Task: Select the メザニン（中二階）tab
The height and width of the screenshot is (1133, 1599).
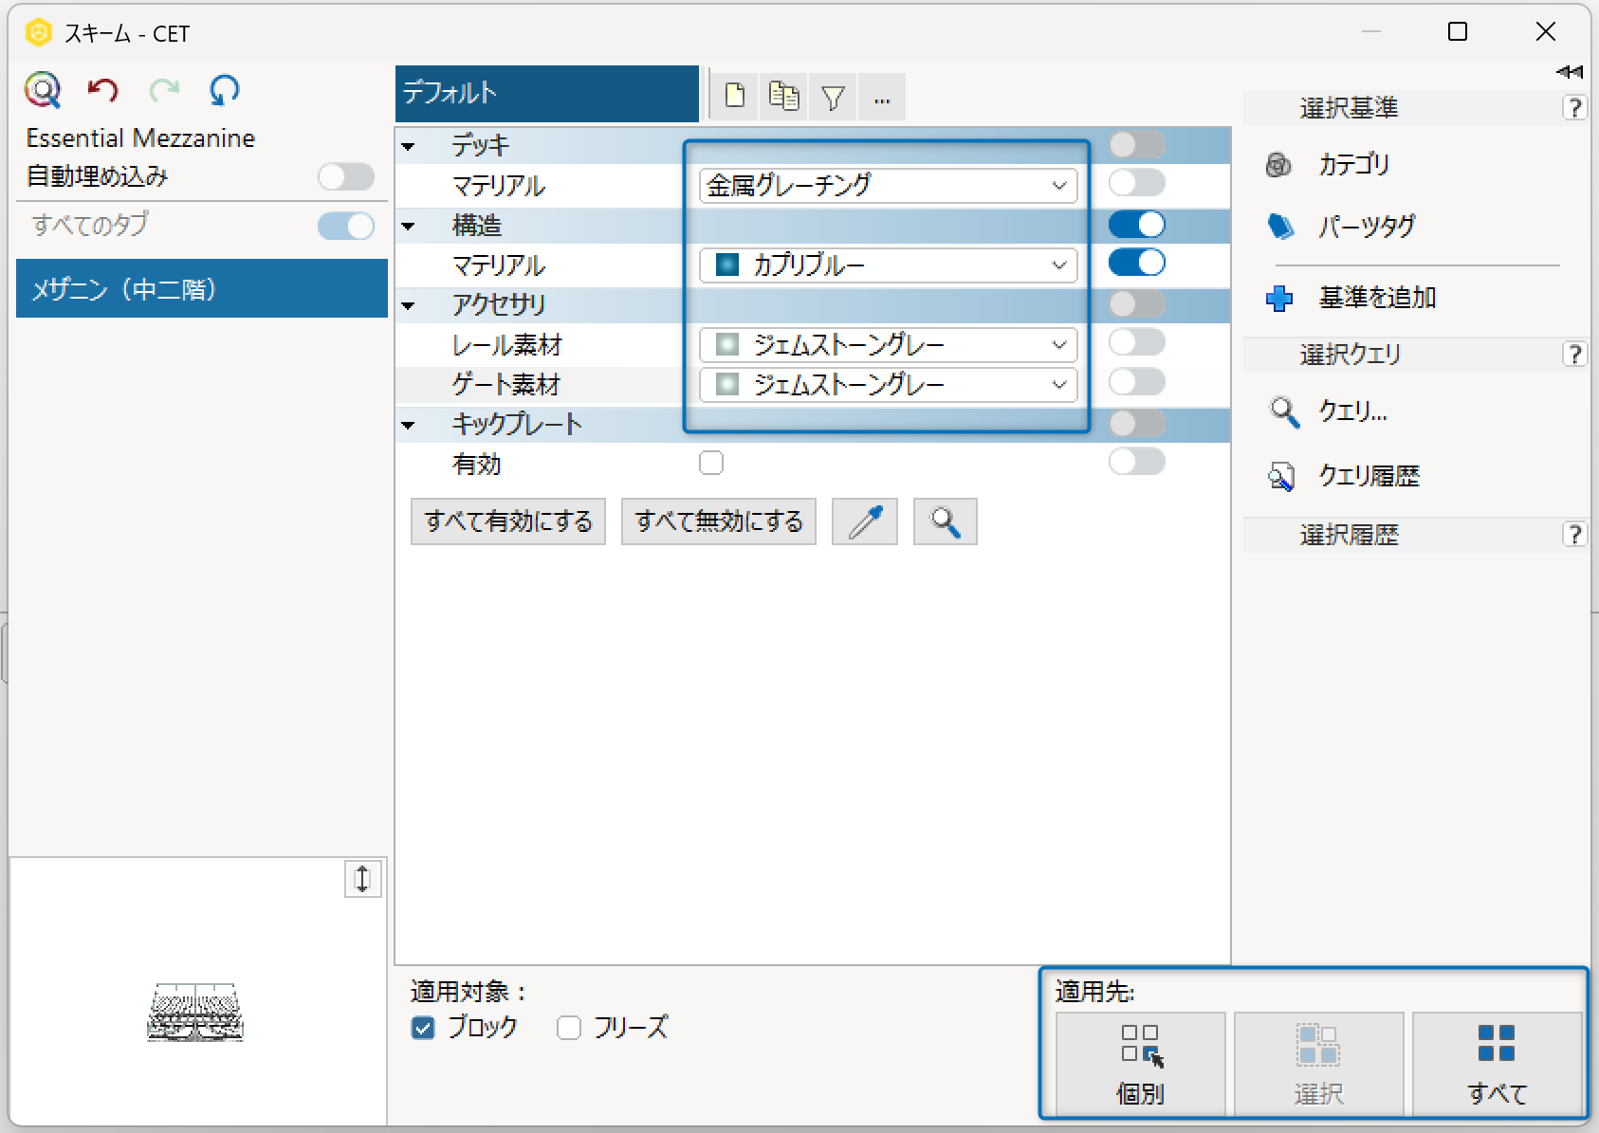Action: point(202,288)
